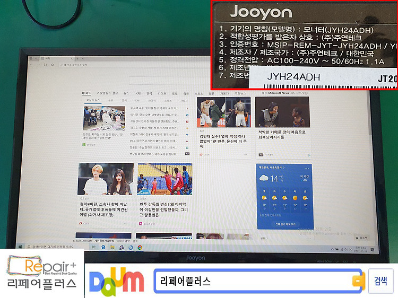
Task: Switch to the Life sub-tab
Action: 137,100
